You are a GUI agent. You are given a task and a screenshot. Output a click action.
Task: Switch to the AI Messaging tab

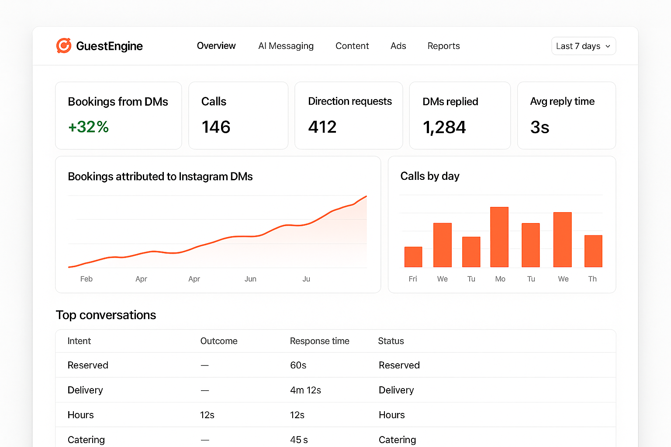click(286, 46)
